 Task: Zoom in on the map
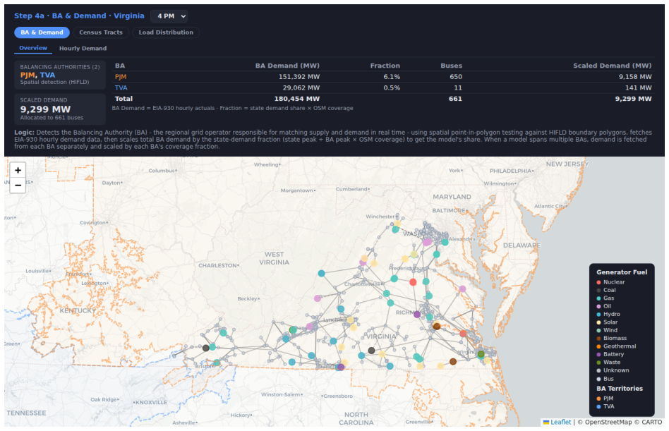click(x=18, y=170)
